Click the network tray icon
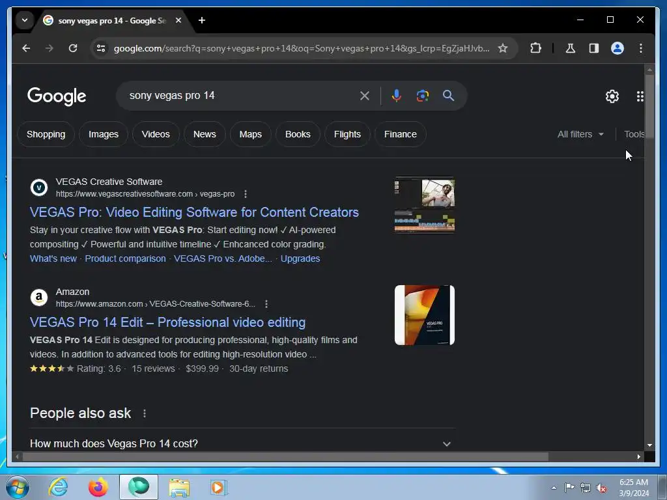 586,488
